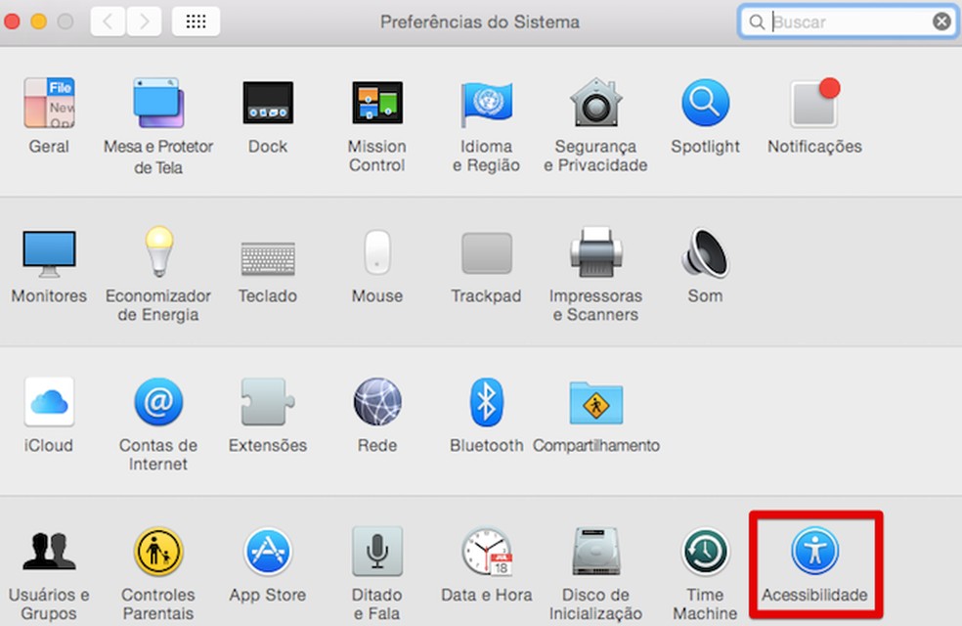Open Compartilhamento preferences
Image resolution: width=962 pixels, height=626 pixels.
[x=595, y=402]
